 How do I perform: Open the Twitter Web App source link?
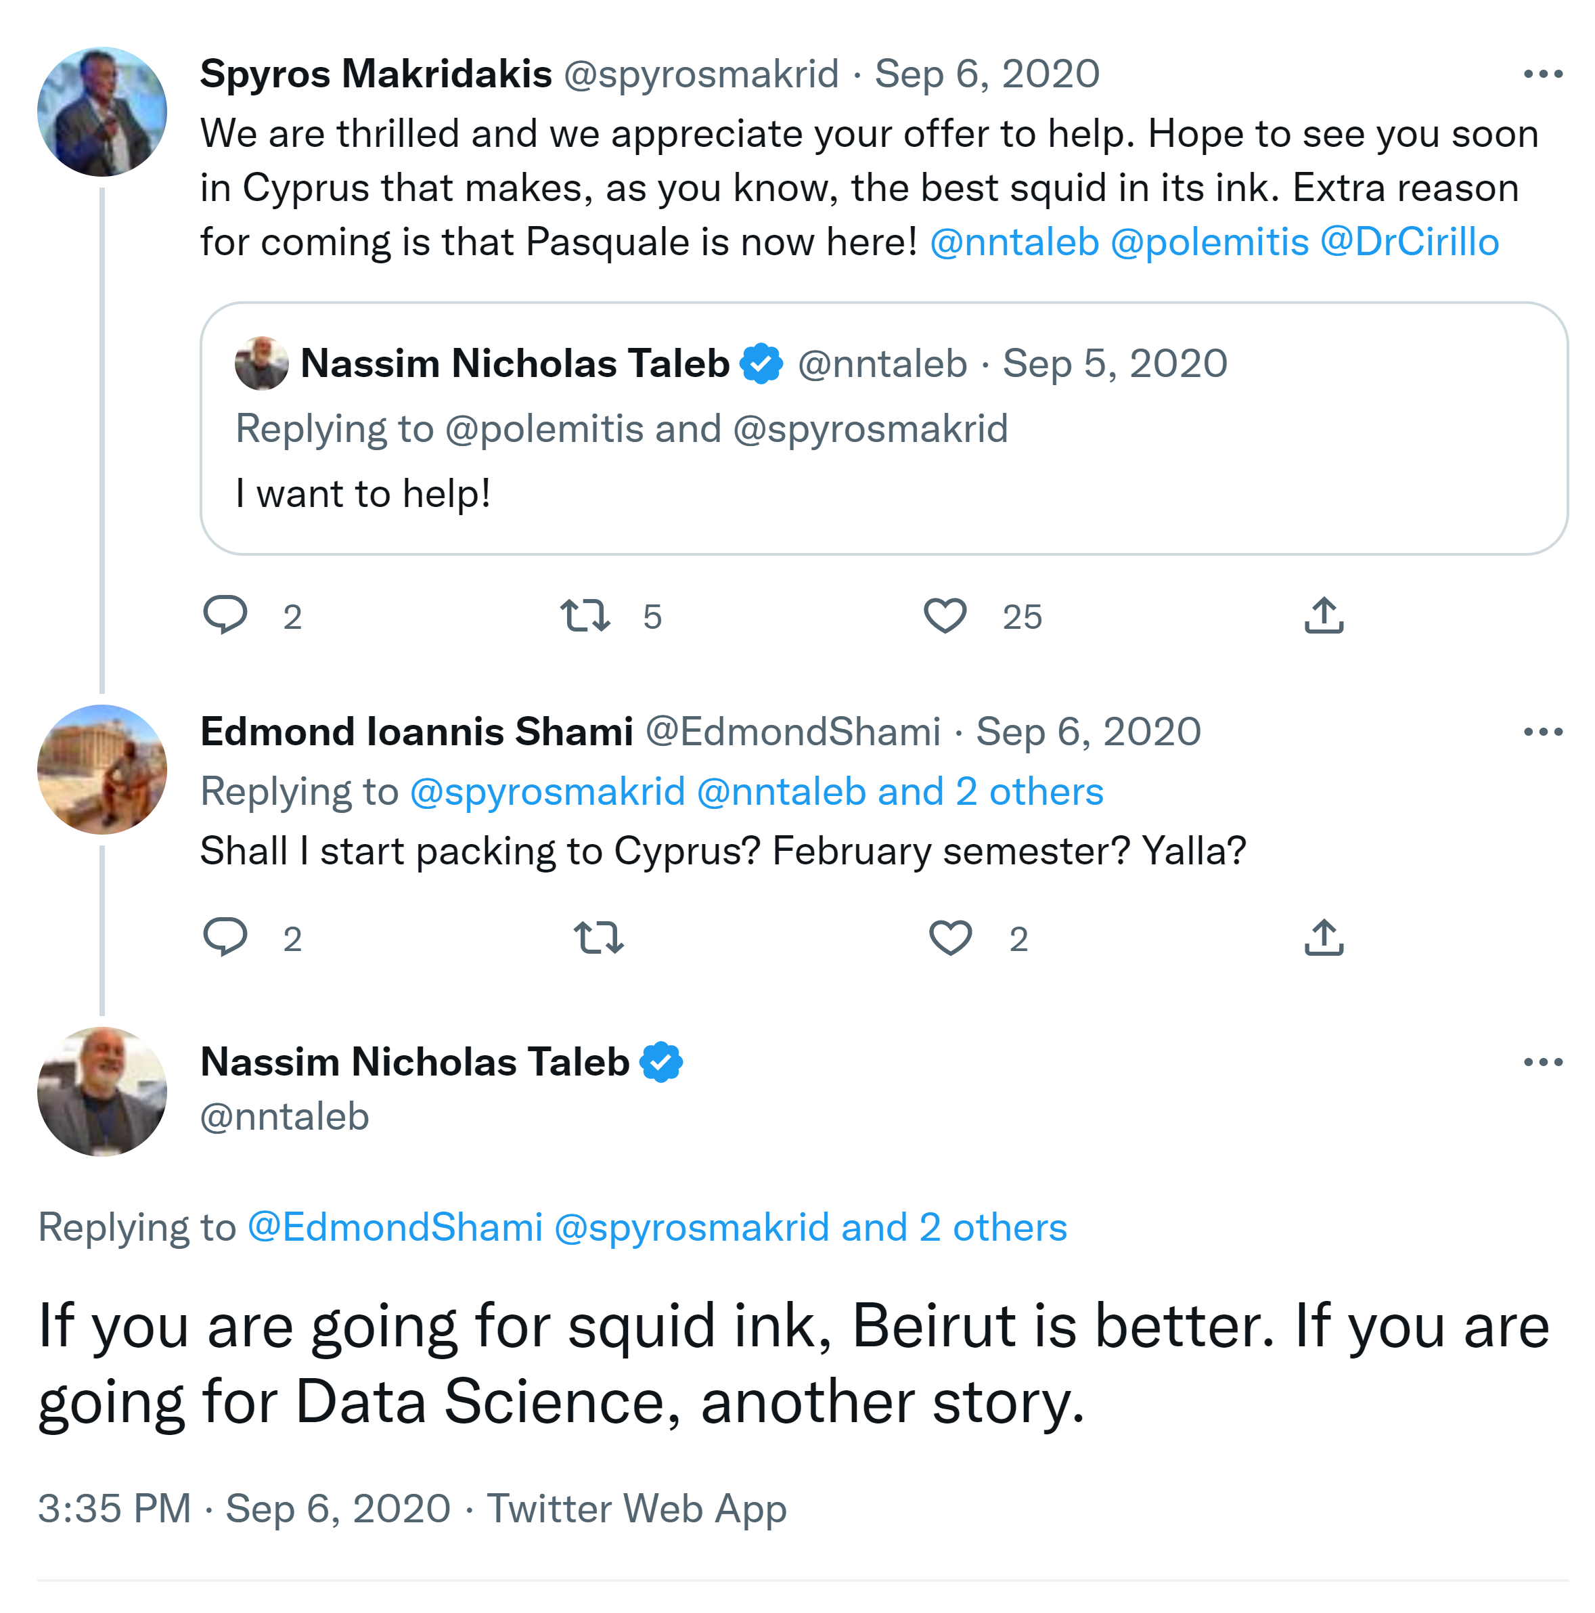[x=636, y=1509]
